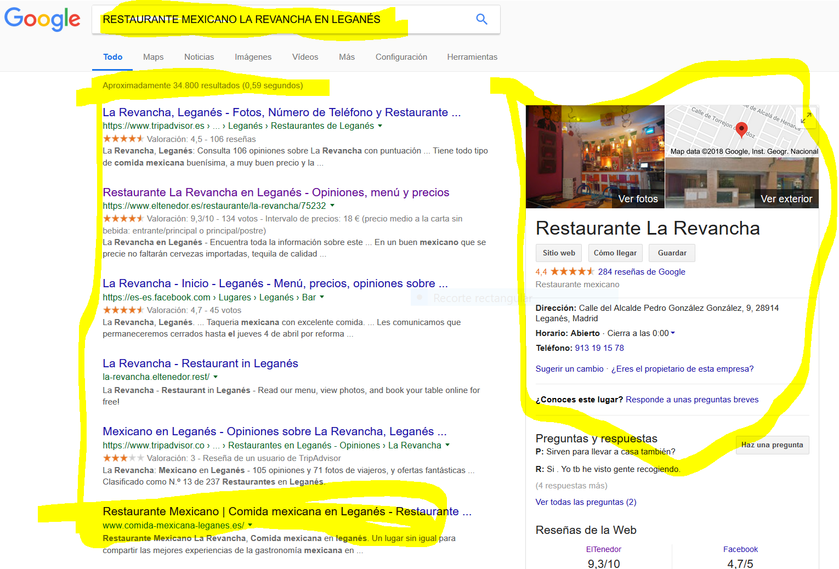Switch to the Imágenes tab

click(x=253, y=57)
